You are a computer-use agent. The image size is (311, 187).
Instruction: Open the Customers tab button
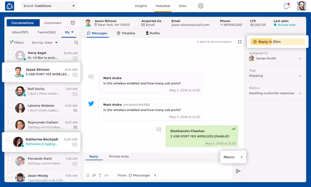pos(53,23)
